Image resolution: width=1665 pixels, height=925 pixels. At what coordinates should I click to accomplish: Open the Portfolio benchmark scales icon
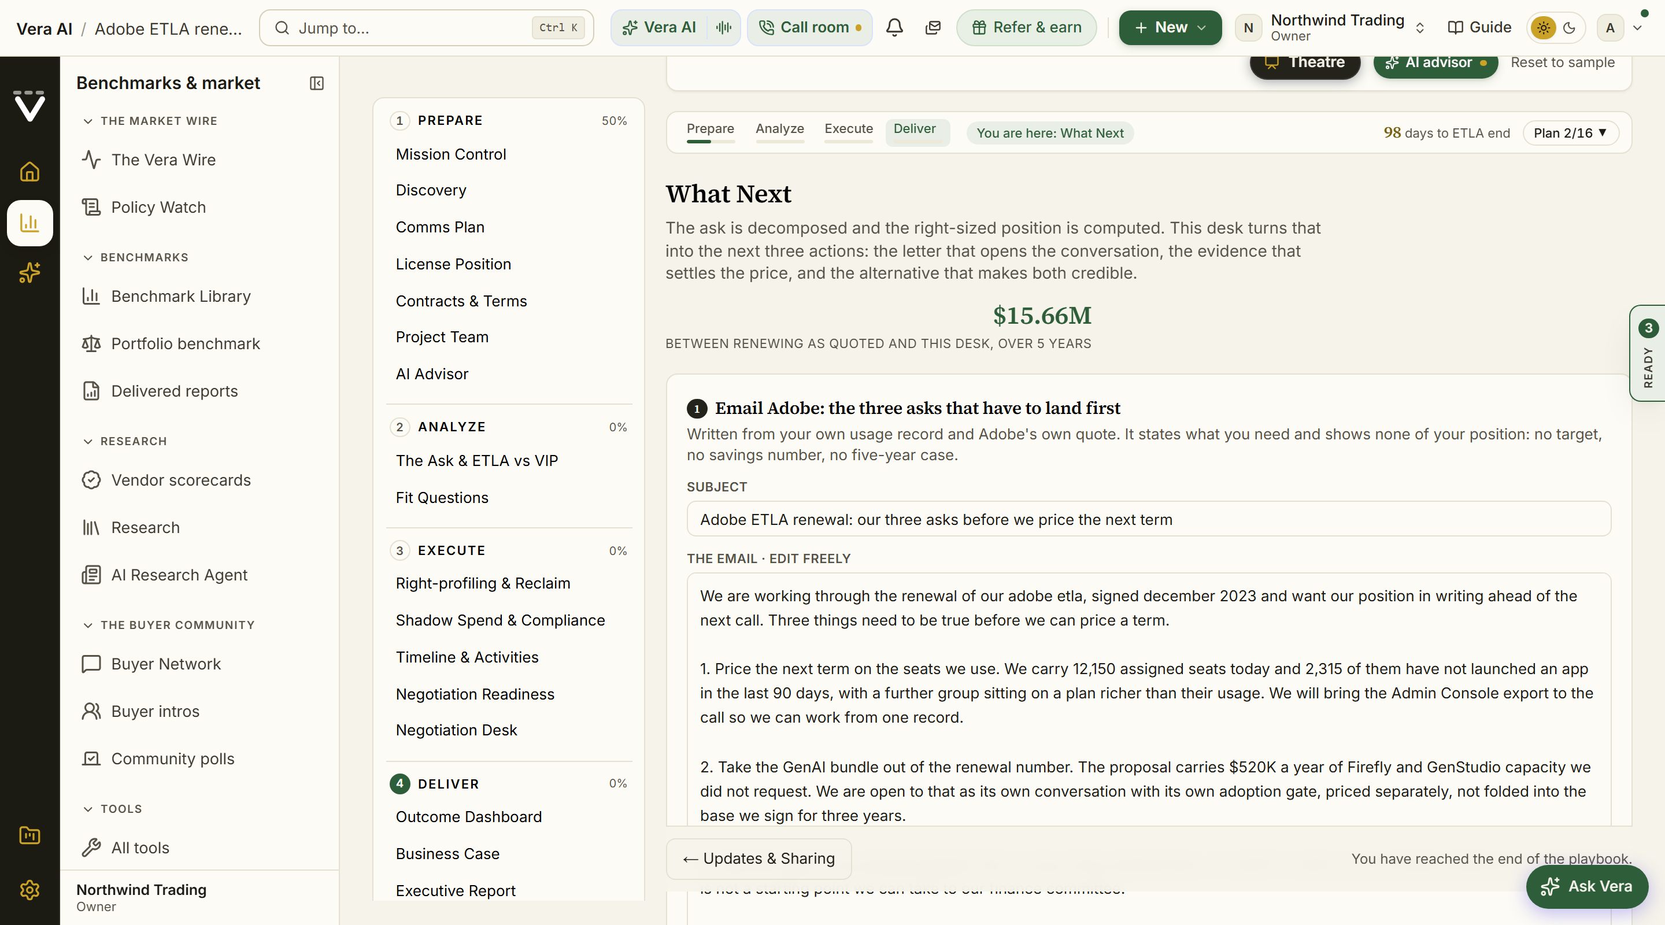pos(91,343)
